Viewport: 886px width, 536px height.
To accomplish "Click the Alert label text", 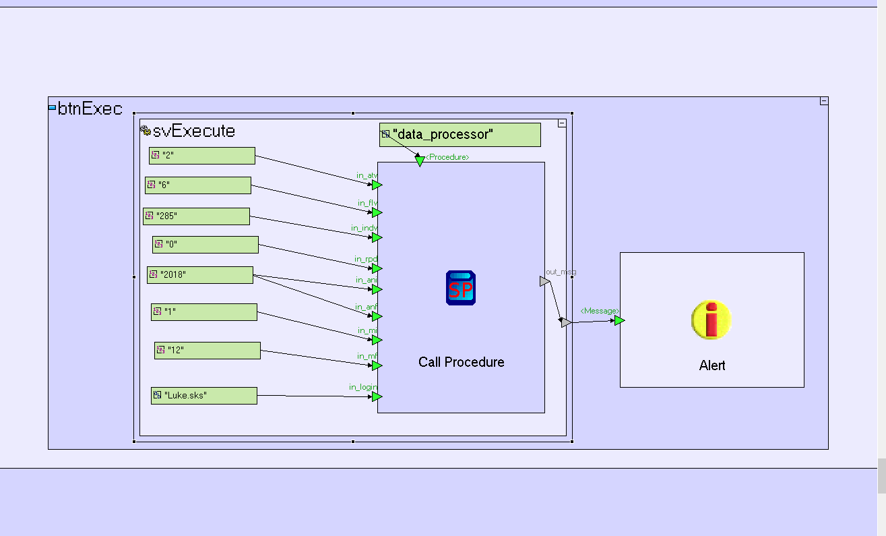I will [711, 365].
